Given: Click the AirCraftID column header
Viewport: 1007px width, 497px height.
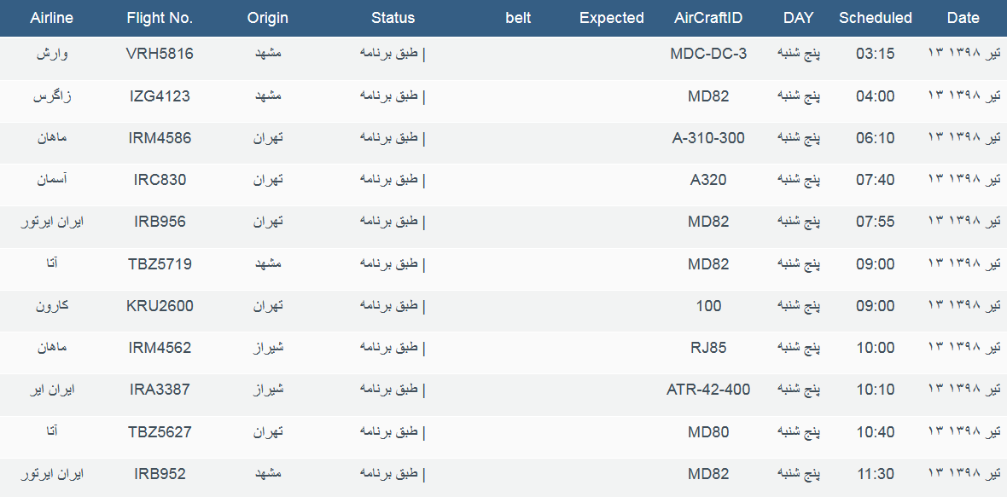Looking at the screenshot, I should (708, 18).
